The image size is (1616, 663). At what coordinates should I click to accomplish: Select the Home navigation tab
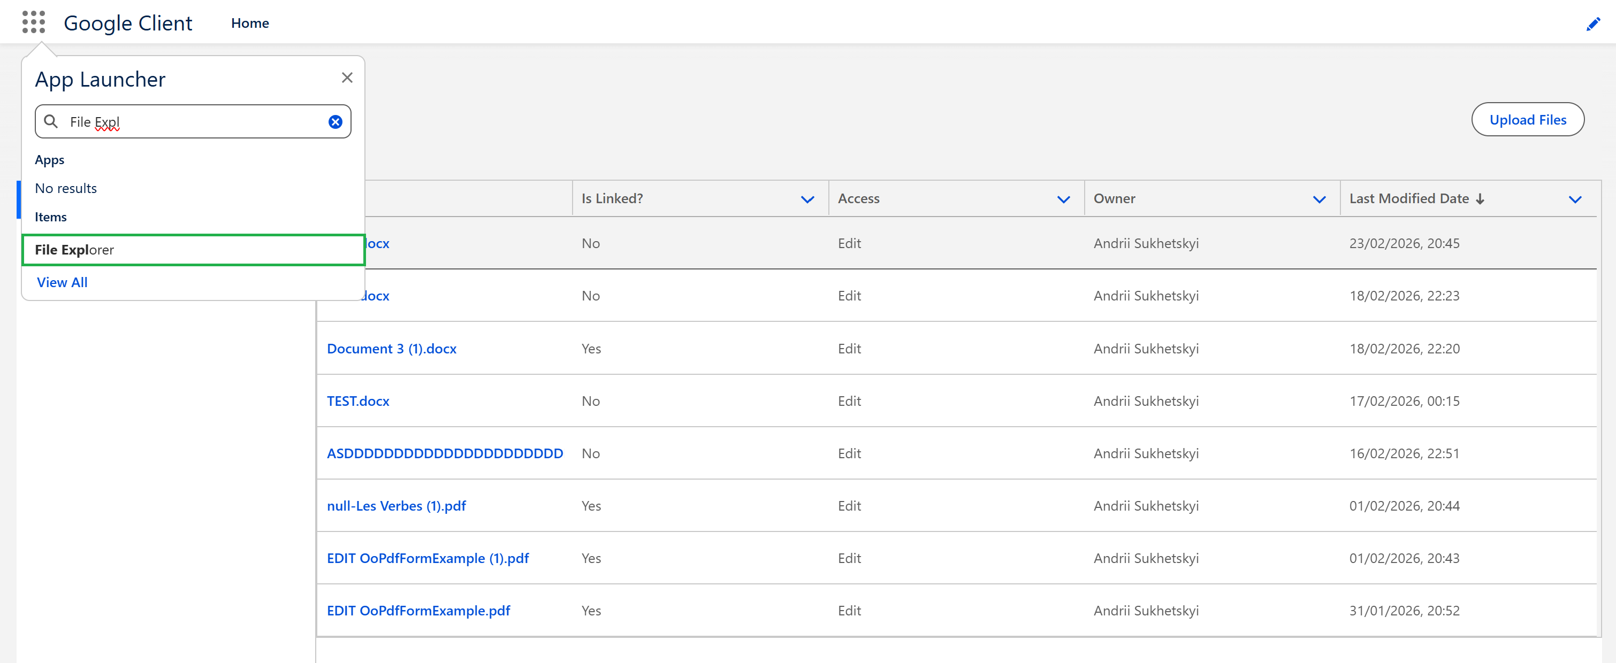(250, 23)
